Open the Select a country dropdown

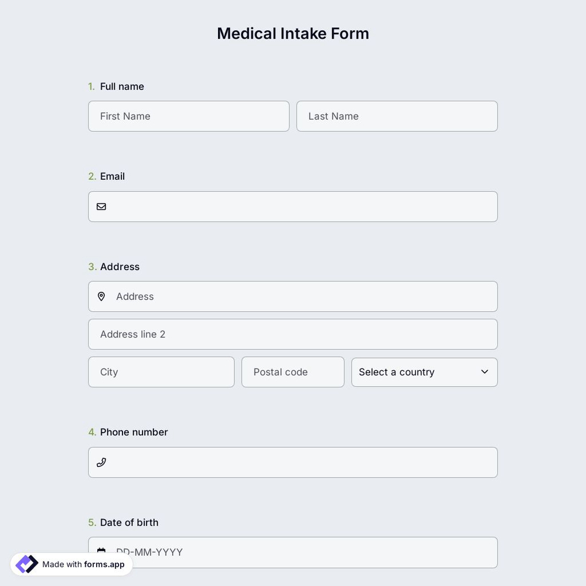[x=424, y=372]
